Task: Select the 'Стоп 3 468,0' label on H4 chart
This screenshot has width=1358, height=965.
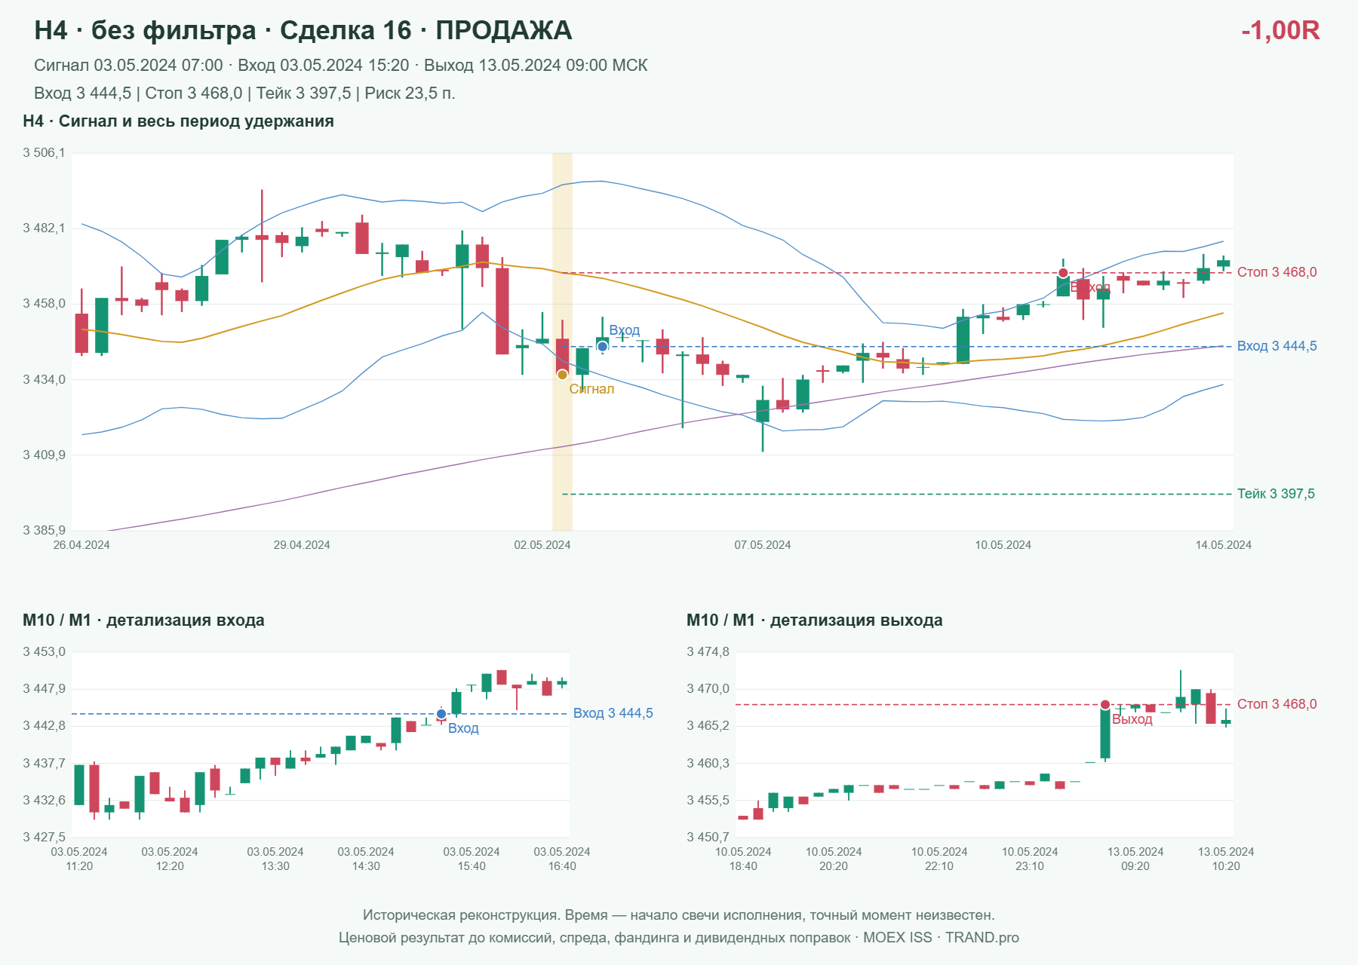Action: pyautogui.click(x=1277, y=272)
